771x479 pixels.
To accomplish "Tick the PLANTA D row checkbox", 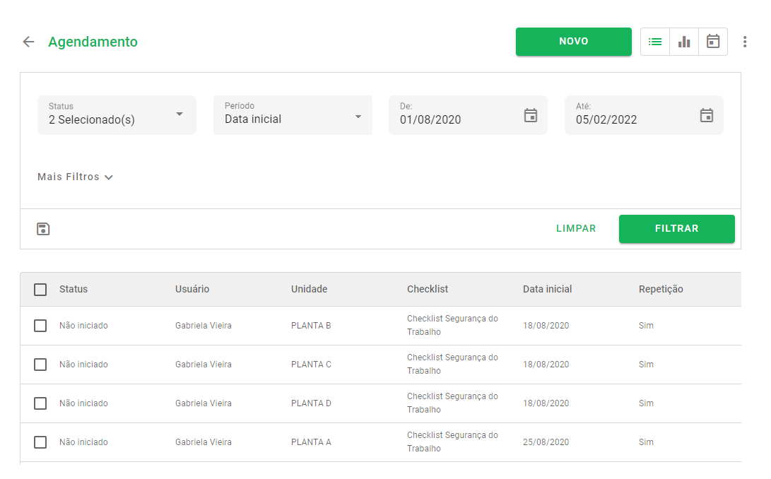I will 40,403.
